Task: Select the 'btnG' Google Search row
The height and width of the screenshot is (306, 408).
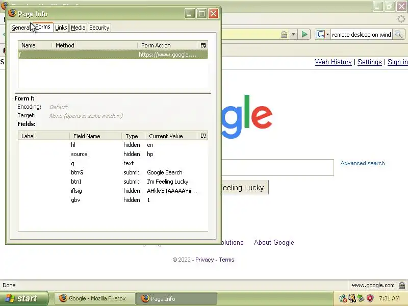Action: 113,172
